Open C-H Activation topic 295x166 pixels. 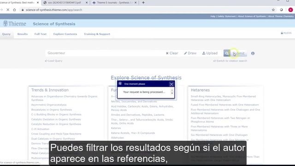point(40,129)
